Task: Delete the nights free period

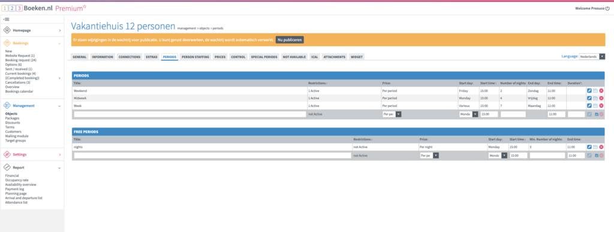Action: pos(601,147)
